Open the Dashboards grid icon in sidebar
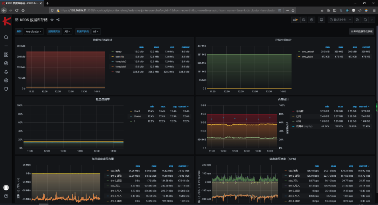Viewport: 378px width, 205px height. click(x=6, y=55)
